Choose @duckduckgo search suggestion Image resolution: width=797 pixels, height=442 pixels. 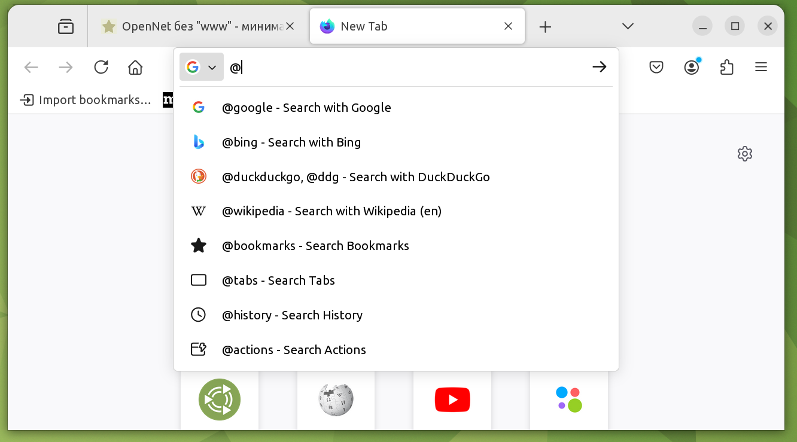coord(355,177)
